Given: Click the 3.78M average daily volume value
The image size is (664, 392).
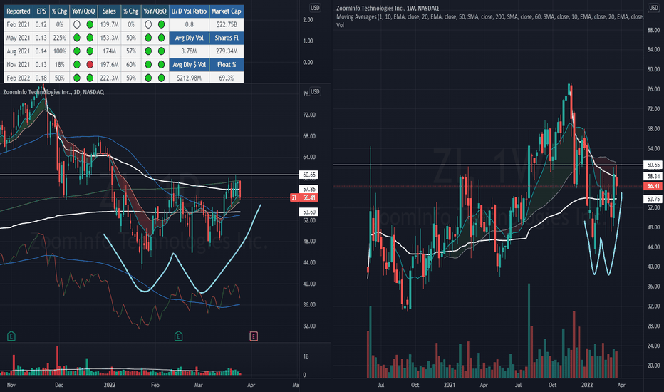Looking at the screenshot, I should click(x=189, y=51).
